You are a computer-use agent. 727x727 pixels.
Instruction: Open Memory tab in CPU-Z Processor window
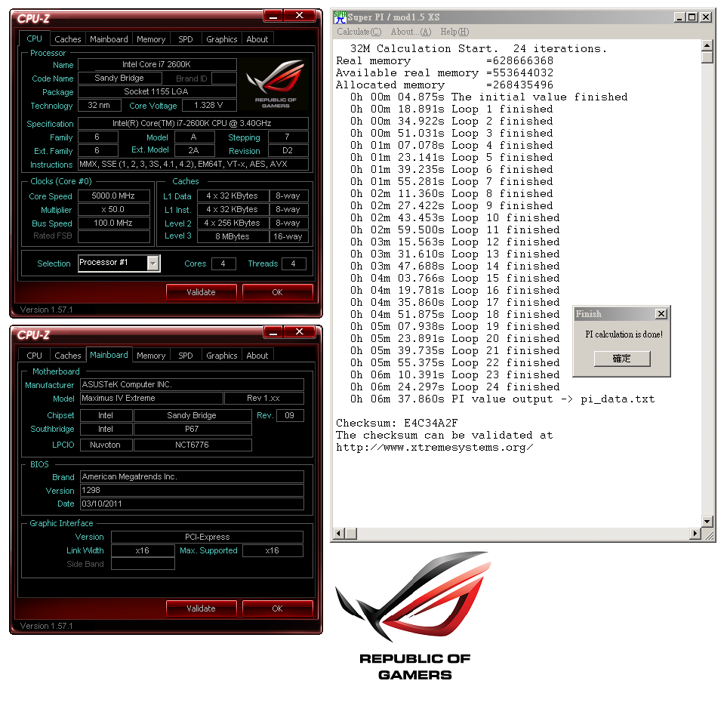(x=151, y=39)
